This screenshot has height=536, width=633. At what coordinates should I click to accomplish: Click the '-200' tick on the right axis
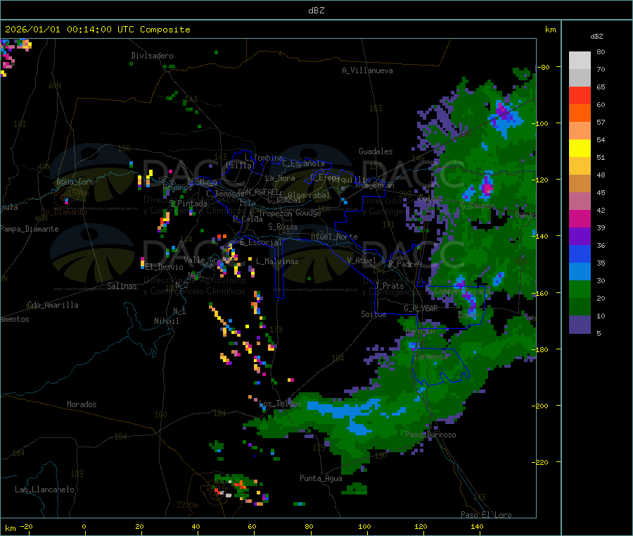pyautogui.click(x=539, y=406)
